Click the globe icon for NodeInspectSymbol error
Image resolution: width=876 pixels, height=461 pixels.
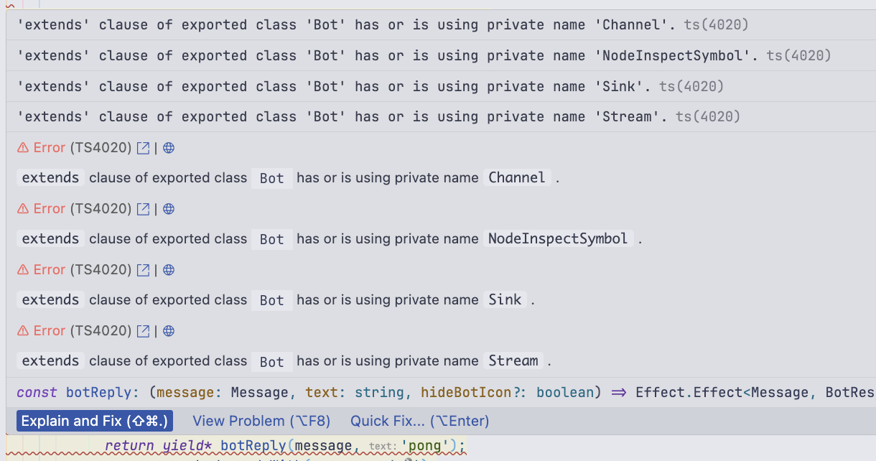pos(169,209)
